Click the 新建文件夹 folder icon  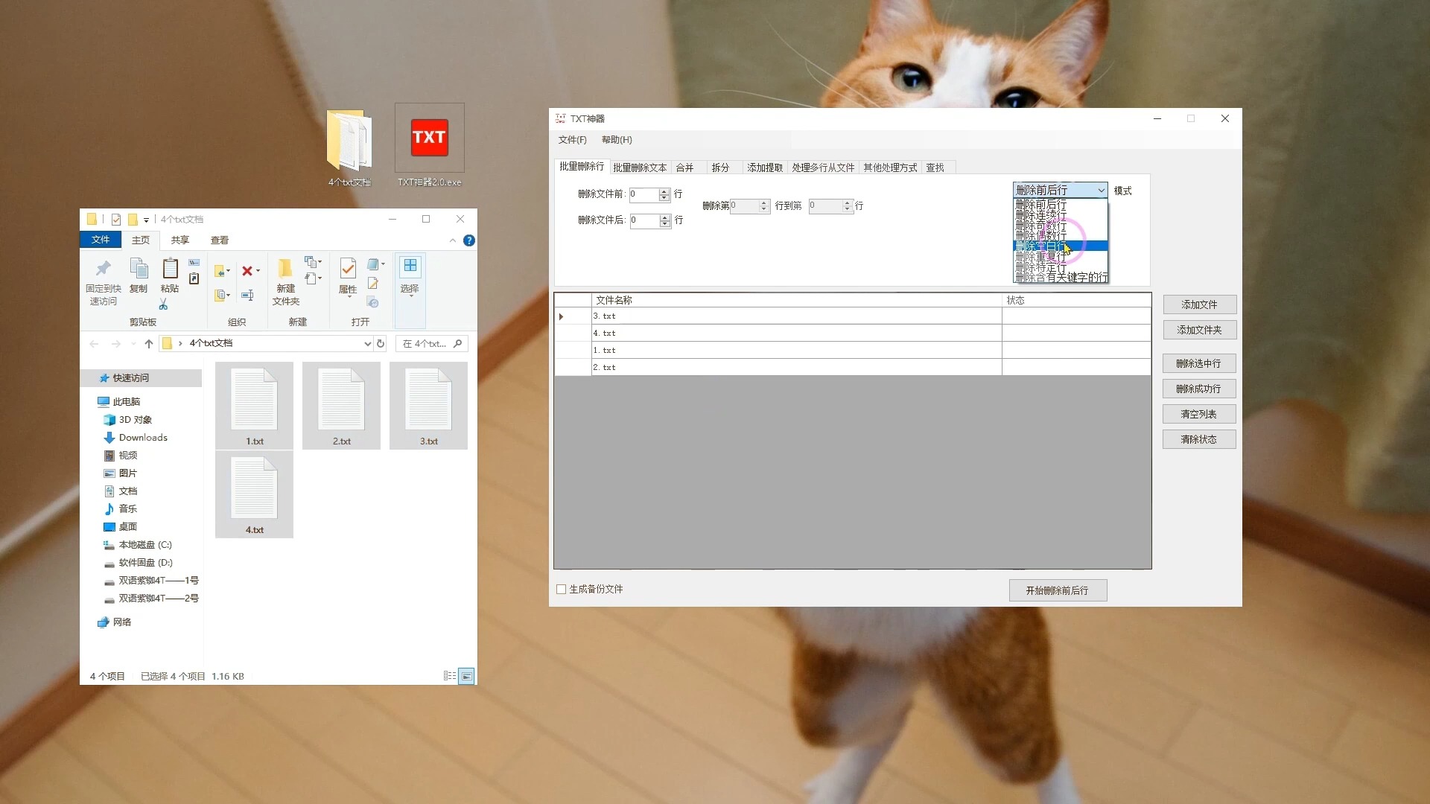pyautogui.click(x=285, y=269)
